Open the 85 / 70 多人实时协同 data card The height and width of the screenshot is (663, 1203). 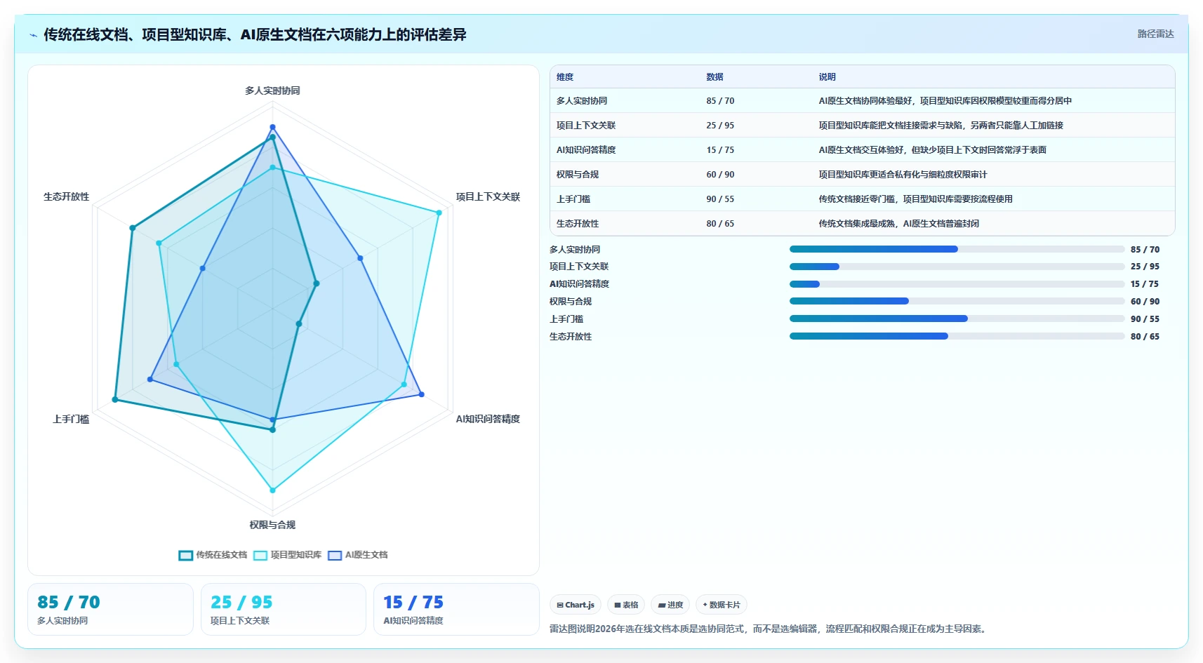pyautogui.click(x=110, y=609)
